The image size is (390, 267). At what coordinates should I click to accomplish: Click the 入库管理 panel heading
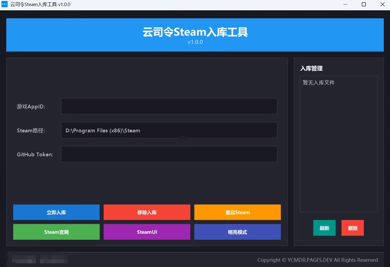click(x=311, y=68)
